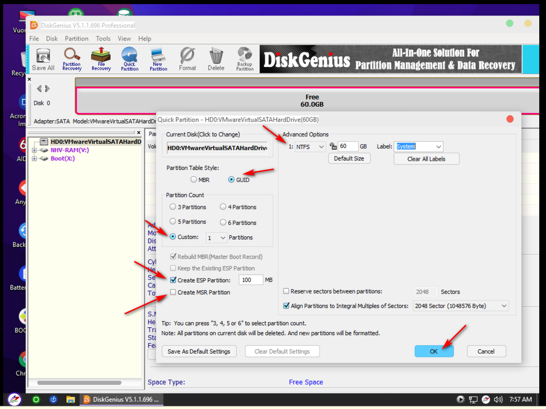Choose the 5 Partitions option

pos(188,221)
